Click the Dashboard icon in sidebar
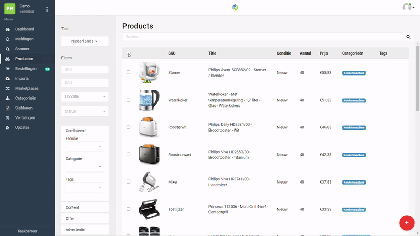Viewport: 420px width, 236px height. tap(7, 29)
